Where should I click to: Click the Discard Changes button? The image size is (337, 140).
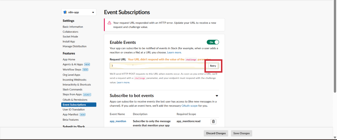(x=216, y=133)
